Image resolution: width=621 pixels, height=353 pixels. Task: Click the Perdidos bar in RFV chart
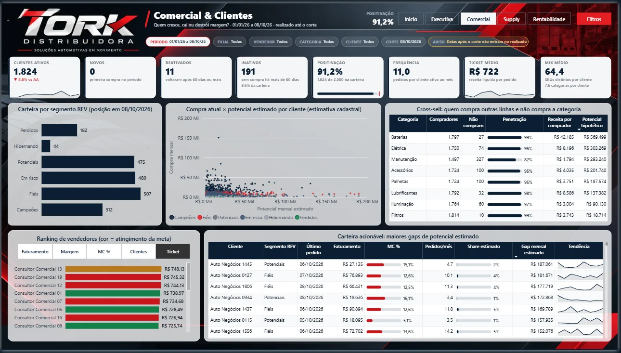(x=59, y=130)
